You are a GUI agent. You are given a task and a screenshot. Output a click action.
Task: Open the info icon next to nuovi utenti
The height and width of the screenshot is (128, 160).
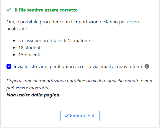(x=147, y=66)
